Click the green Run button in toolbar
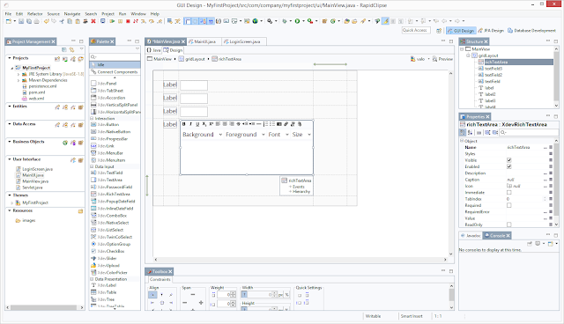 (297, 21)
